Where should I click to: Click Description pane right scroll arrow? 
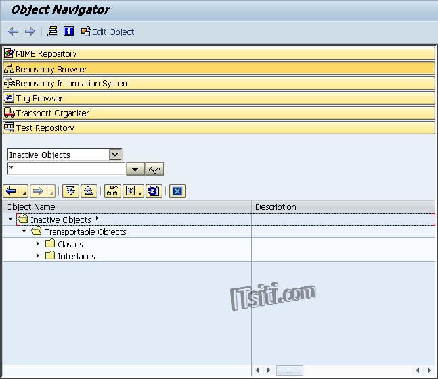(x=269, y=370)
